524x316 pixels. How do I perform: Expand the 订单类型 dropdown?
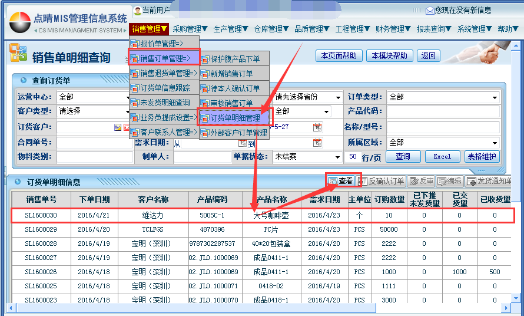pyautogui.click(x=495, y=97)
